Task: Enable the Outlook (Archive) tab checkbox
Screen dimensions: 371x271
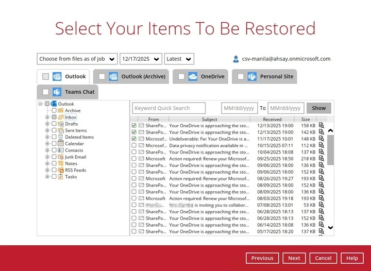Action: (102, 77)
